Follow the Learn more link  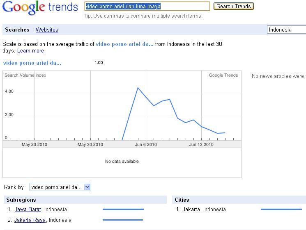click(x=30, y=51)
